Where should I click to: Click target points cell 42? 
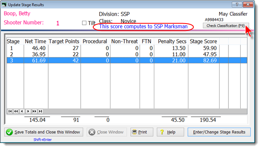[x=75, y=60]
